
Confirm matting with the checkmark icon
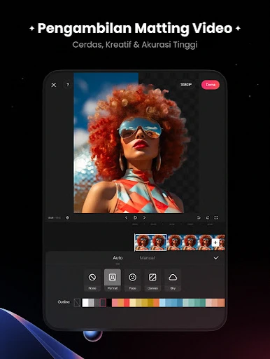click(216, 257)
